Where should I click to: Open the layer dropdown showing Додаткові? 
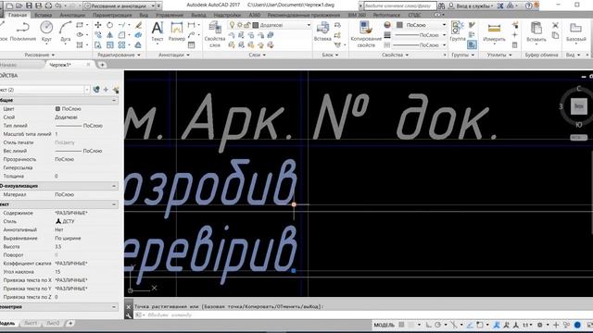click(x=281, y=25)
